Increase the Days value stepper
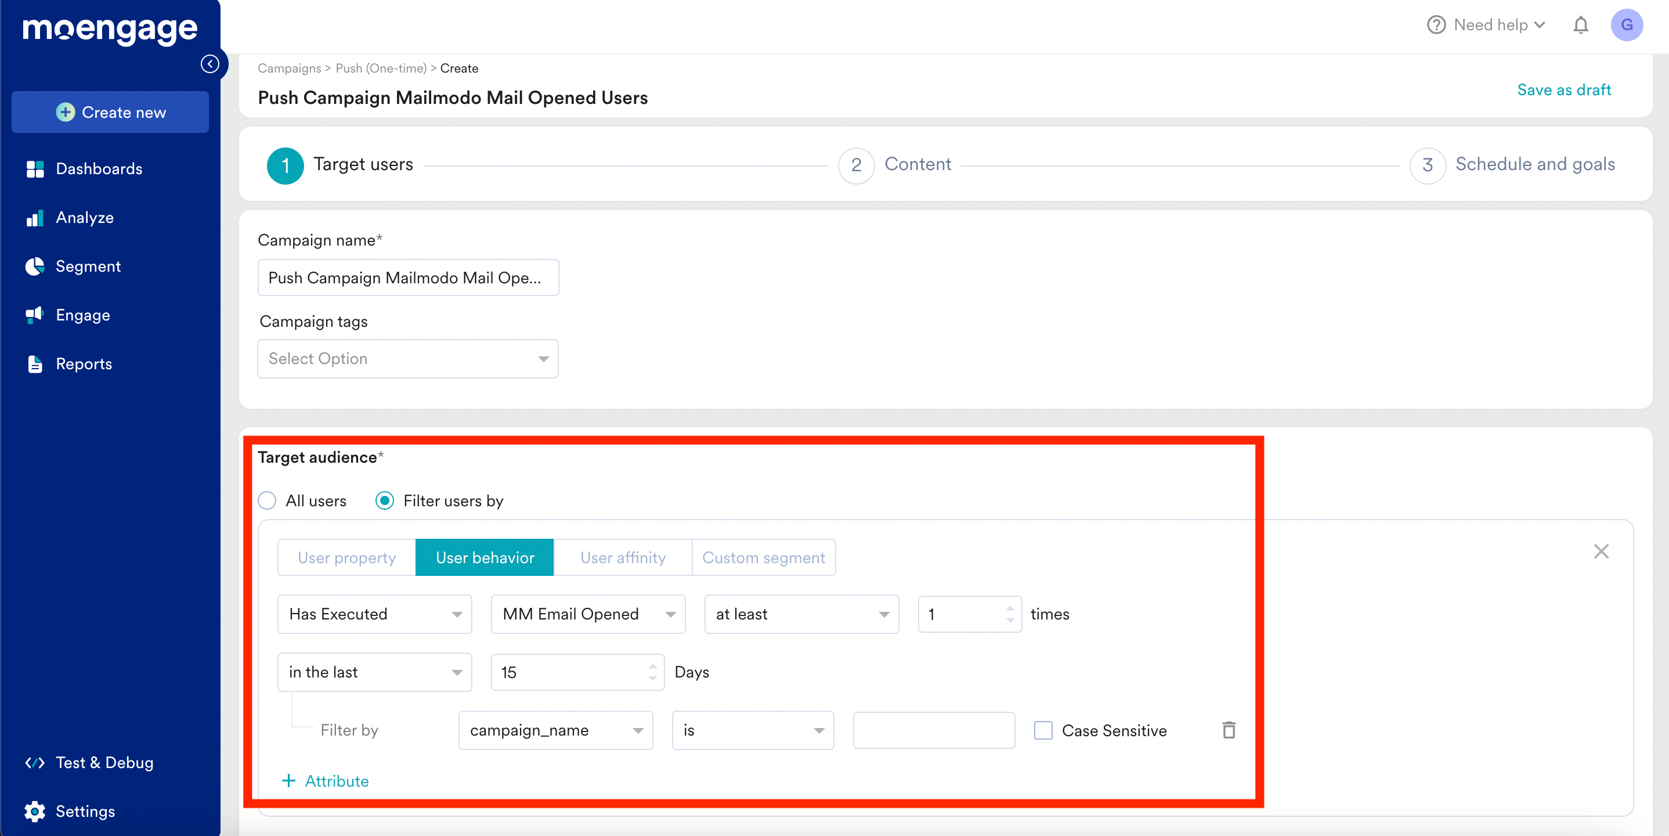Viewport: 1669px width, 836px height. point(652,666)
